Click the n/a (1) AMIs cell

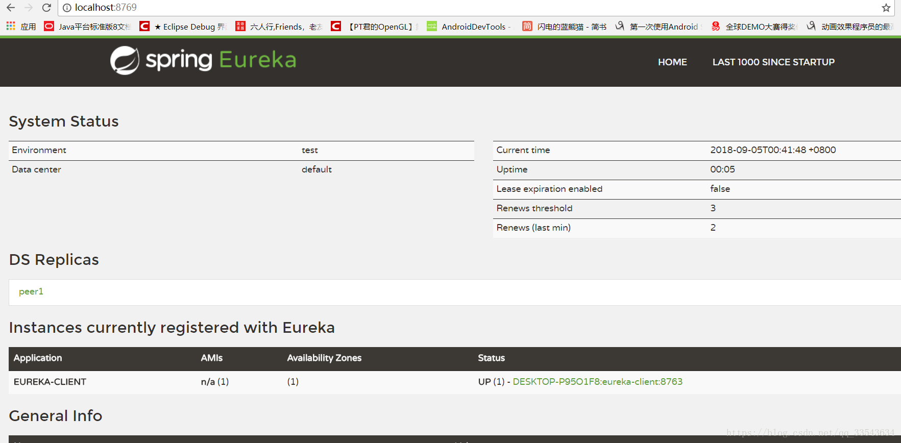[215, 382]
